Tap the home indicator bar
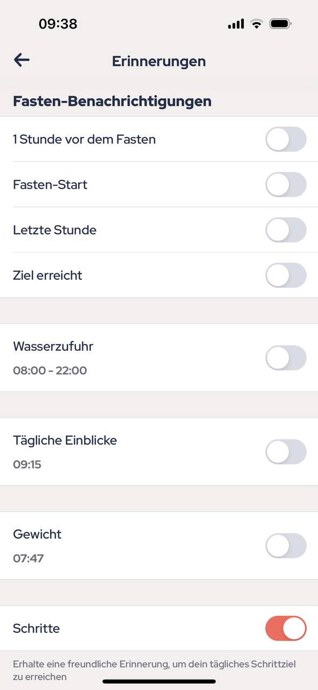This screenshot has height=690, width=318. [x=159, y=681]
